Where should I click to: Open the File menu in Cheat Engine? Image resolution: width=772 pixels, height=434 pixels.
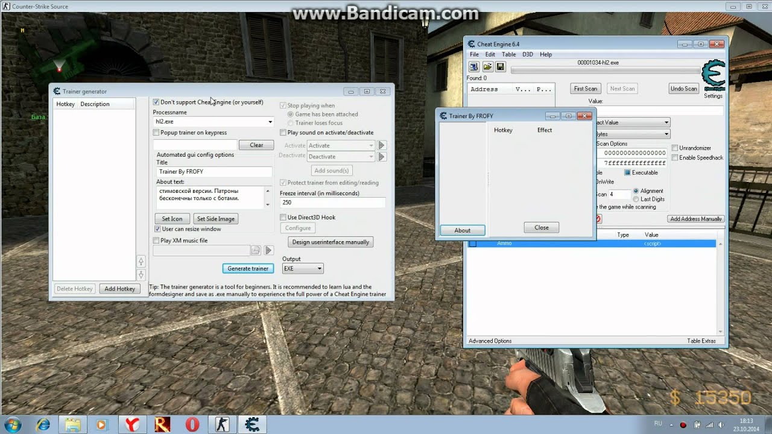[475, 54]
